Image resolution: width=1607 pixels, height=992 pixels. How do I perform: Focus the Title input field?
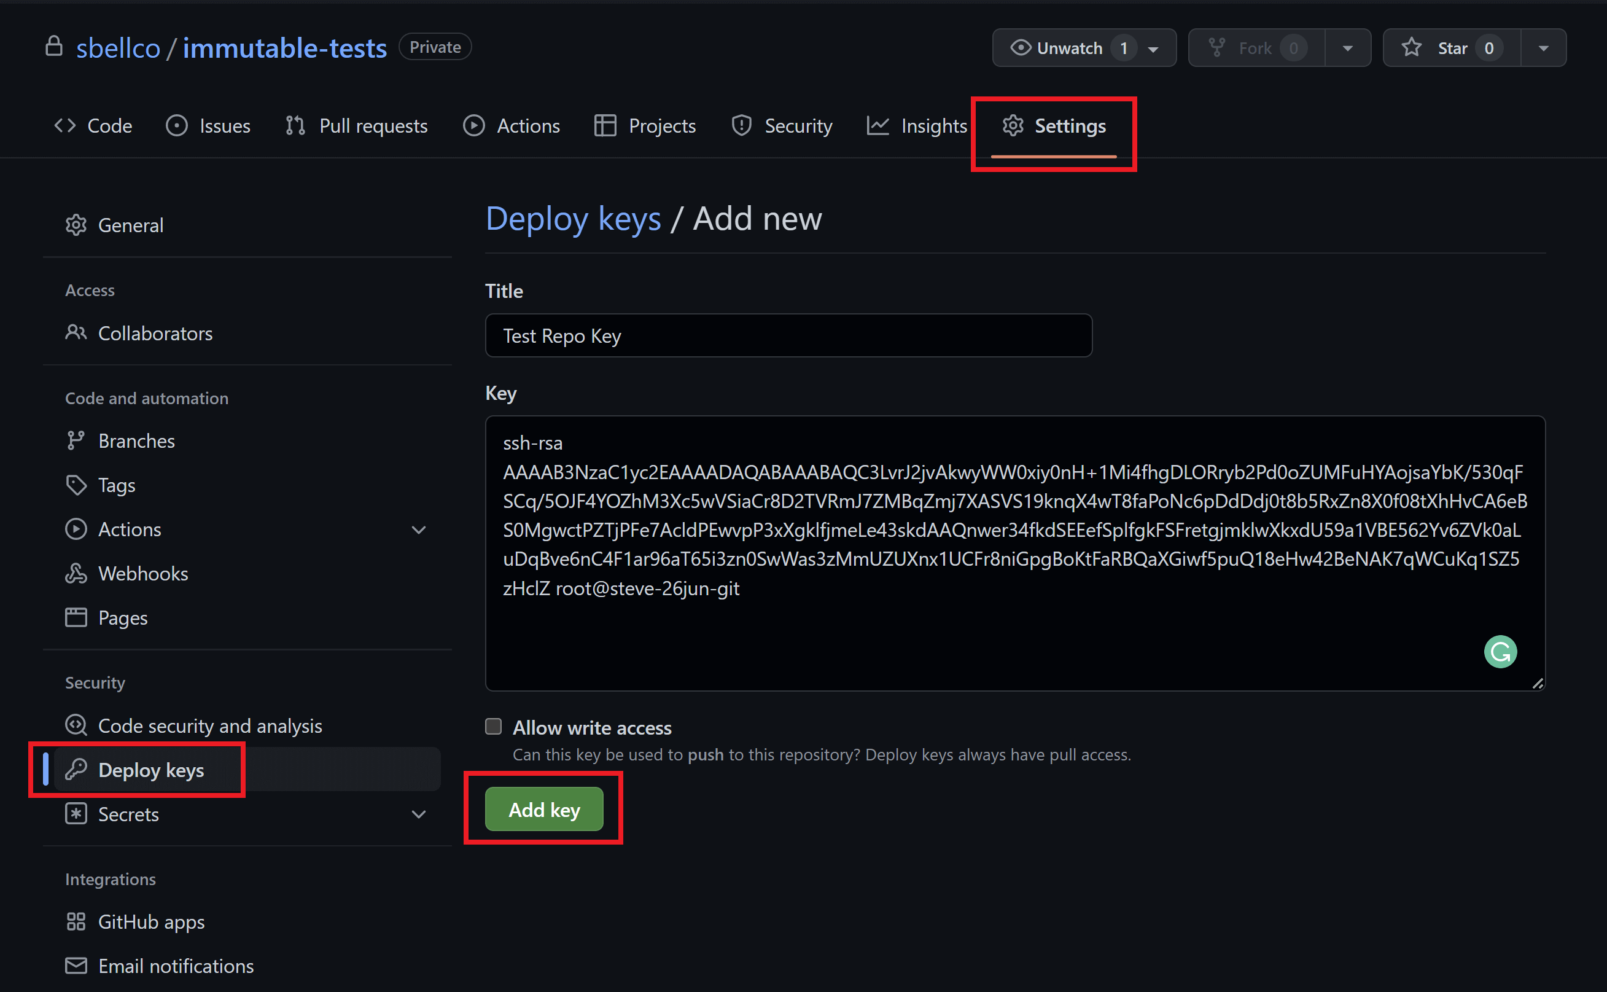788,335
